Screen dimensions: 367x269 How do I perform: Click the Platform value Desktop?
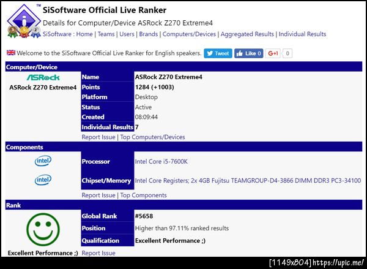[x=146, y=97]
